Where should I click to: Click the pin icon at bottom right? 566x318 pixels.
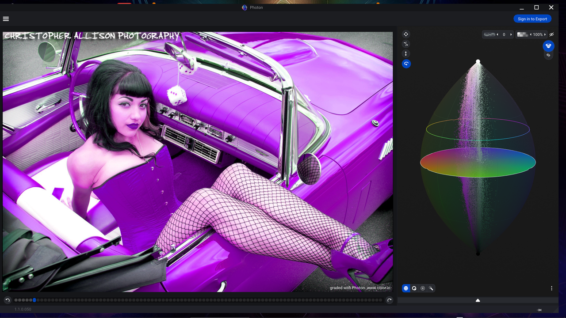click(539, 310)
